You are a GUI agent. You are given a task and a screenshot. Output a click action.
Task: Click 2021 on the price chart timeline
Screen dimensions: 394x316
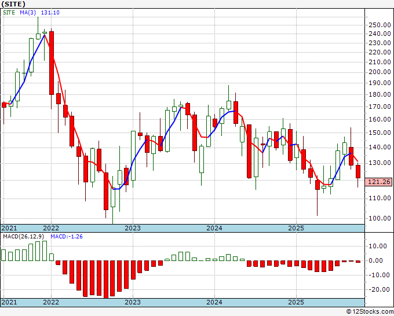coord(9,228)
